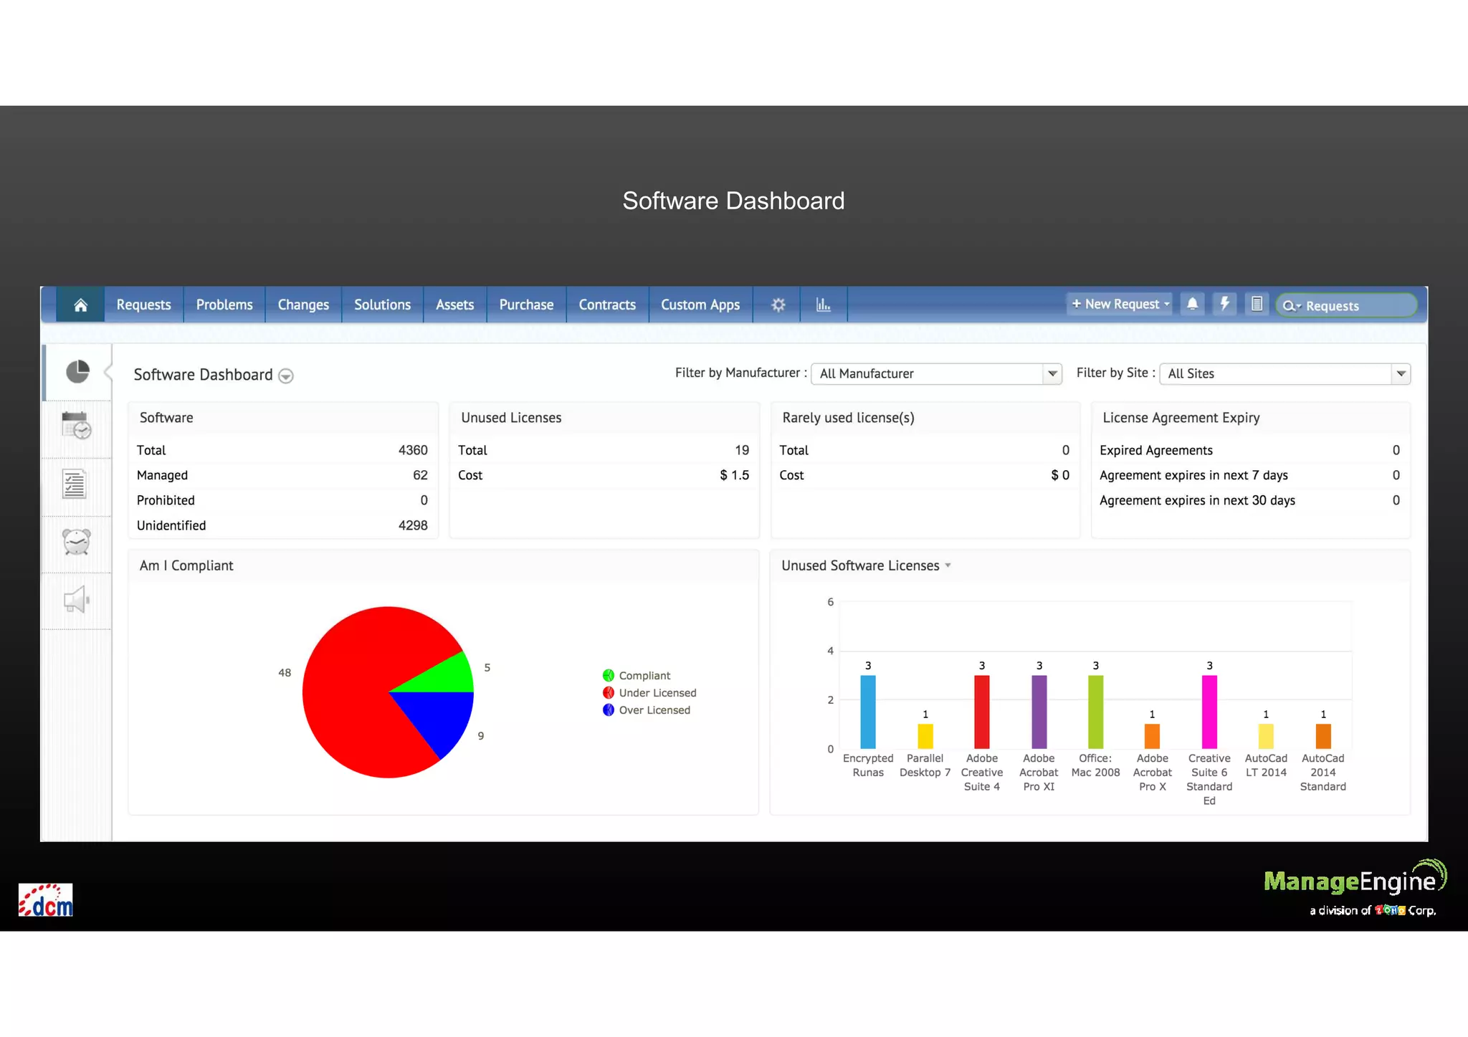
Task: Open the All Sites filter dropdown
Action: click(1284, 374)
